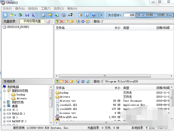174x131 pixels.
Task: Open dropdown arrow next to Open icon
Action: click(x=15, y=15)
